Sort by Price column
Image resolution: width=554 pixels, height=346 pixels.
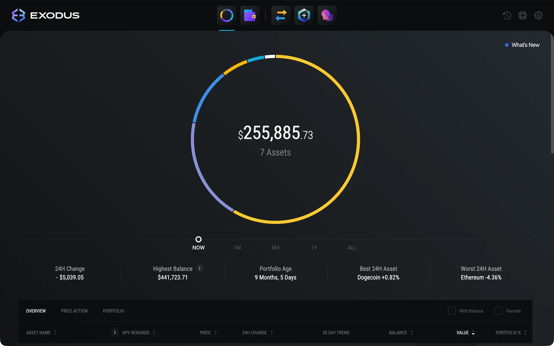pos(208,333)
